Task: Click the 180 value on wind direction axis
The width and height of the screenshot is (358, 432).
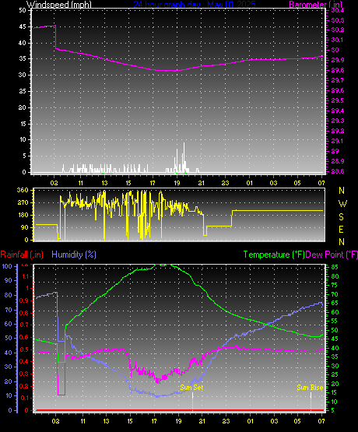Action: pyautogui.click(x=23, y=215)
